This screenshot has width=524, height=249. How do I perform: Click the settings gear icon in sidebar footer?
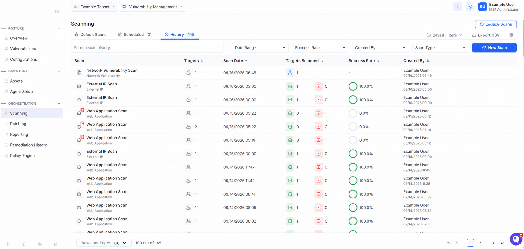8,244
